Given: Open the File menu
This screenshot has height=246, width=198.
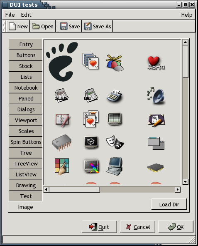Looking at the screenshot, I should pyautogui.click(x=10, y=15).
